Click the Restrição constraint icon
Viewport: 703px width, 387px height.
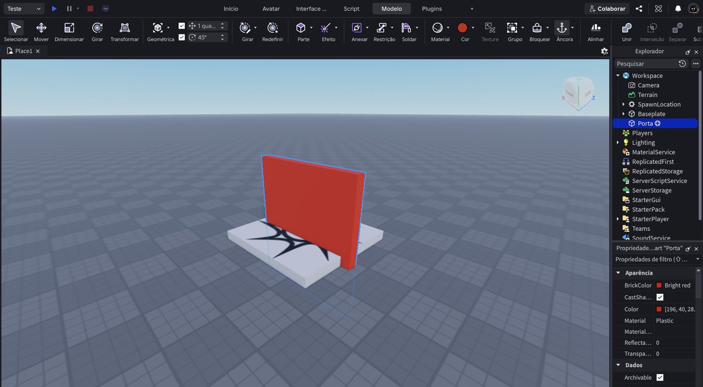point(381,28)
